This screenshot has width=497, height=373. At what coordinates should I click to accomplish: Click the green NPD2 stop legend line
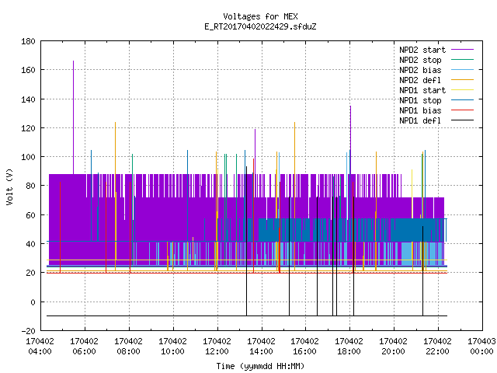coord(462,60)
